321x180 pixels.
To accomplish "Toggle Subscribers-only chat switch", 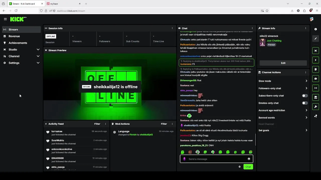I will coord(305,96).
